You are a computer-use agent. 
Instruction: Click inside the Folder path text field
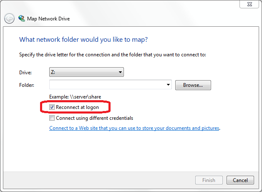click(x=108, y=85)
